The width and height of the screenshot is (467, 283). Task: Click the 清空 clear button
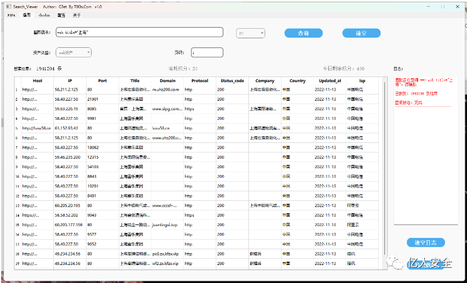tap(361, 33)
